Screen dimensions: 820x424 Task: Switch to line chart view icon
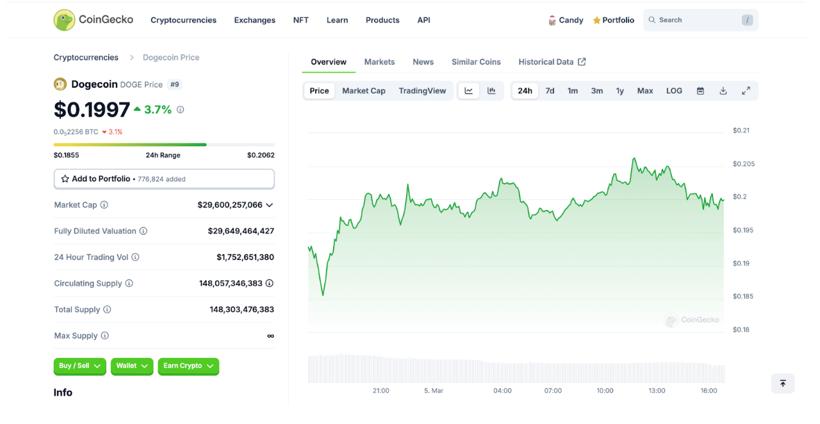point(468,91)
